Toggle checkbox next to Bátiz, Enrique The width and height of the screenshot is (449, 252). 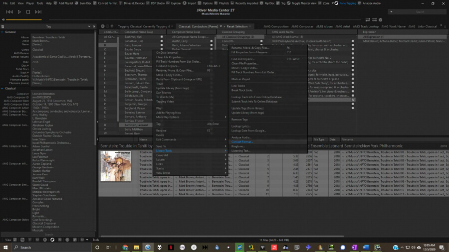pos(162,45)
